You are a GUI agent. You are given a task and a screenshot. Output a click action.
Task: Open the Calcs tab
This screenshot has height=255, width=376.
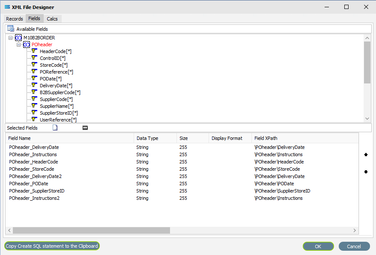tap(52, 19)
